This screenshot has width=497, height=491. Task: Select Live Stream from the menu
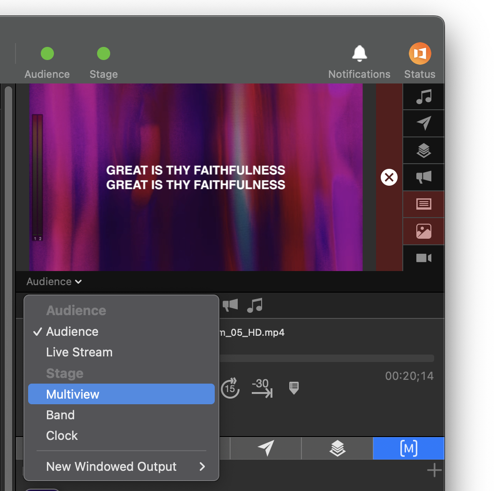pyautogui.click(x=79, y=352)
